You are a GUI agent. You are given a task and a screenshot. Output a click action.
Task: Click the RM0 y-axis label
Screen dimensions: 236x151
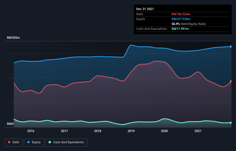coord(10,124)
